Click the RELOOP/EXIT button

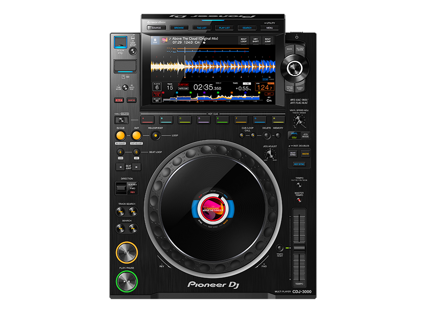click(155, 135)
